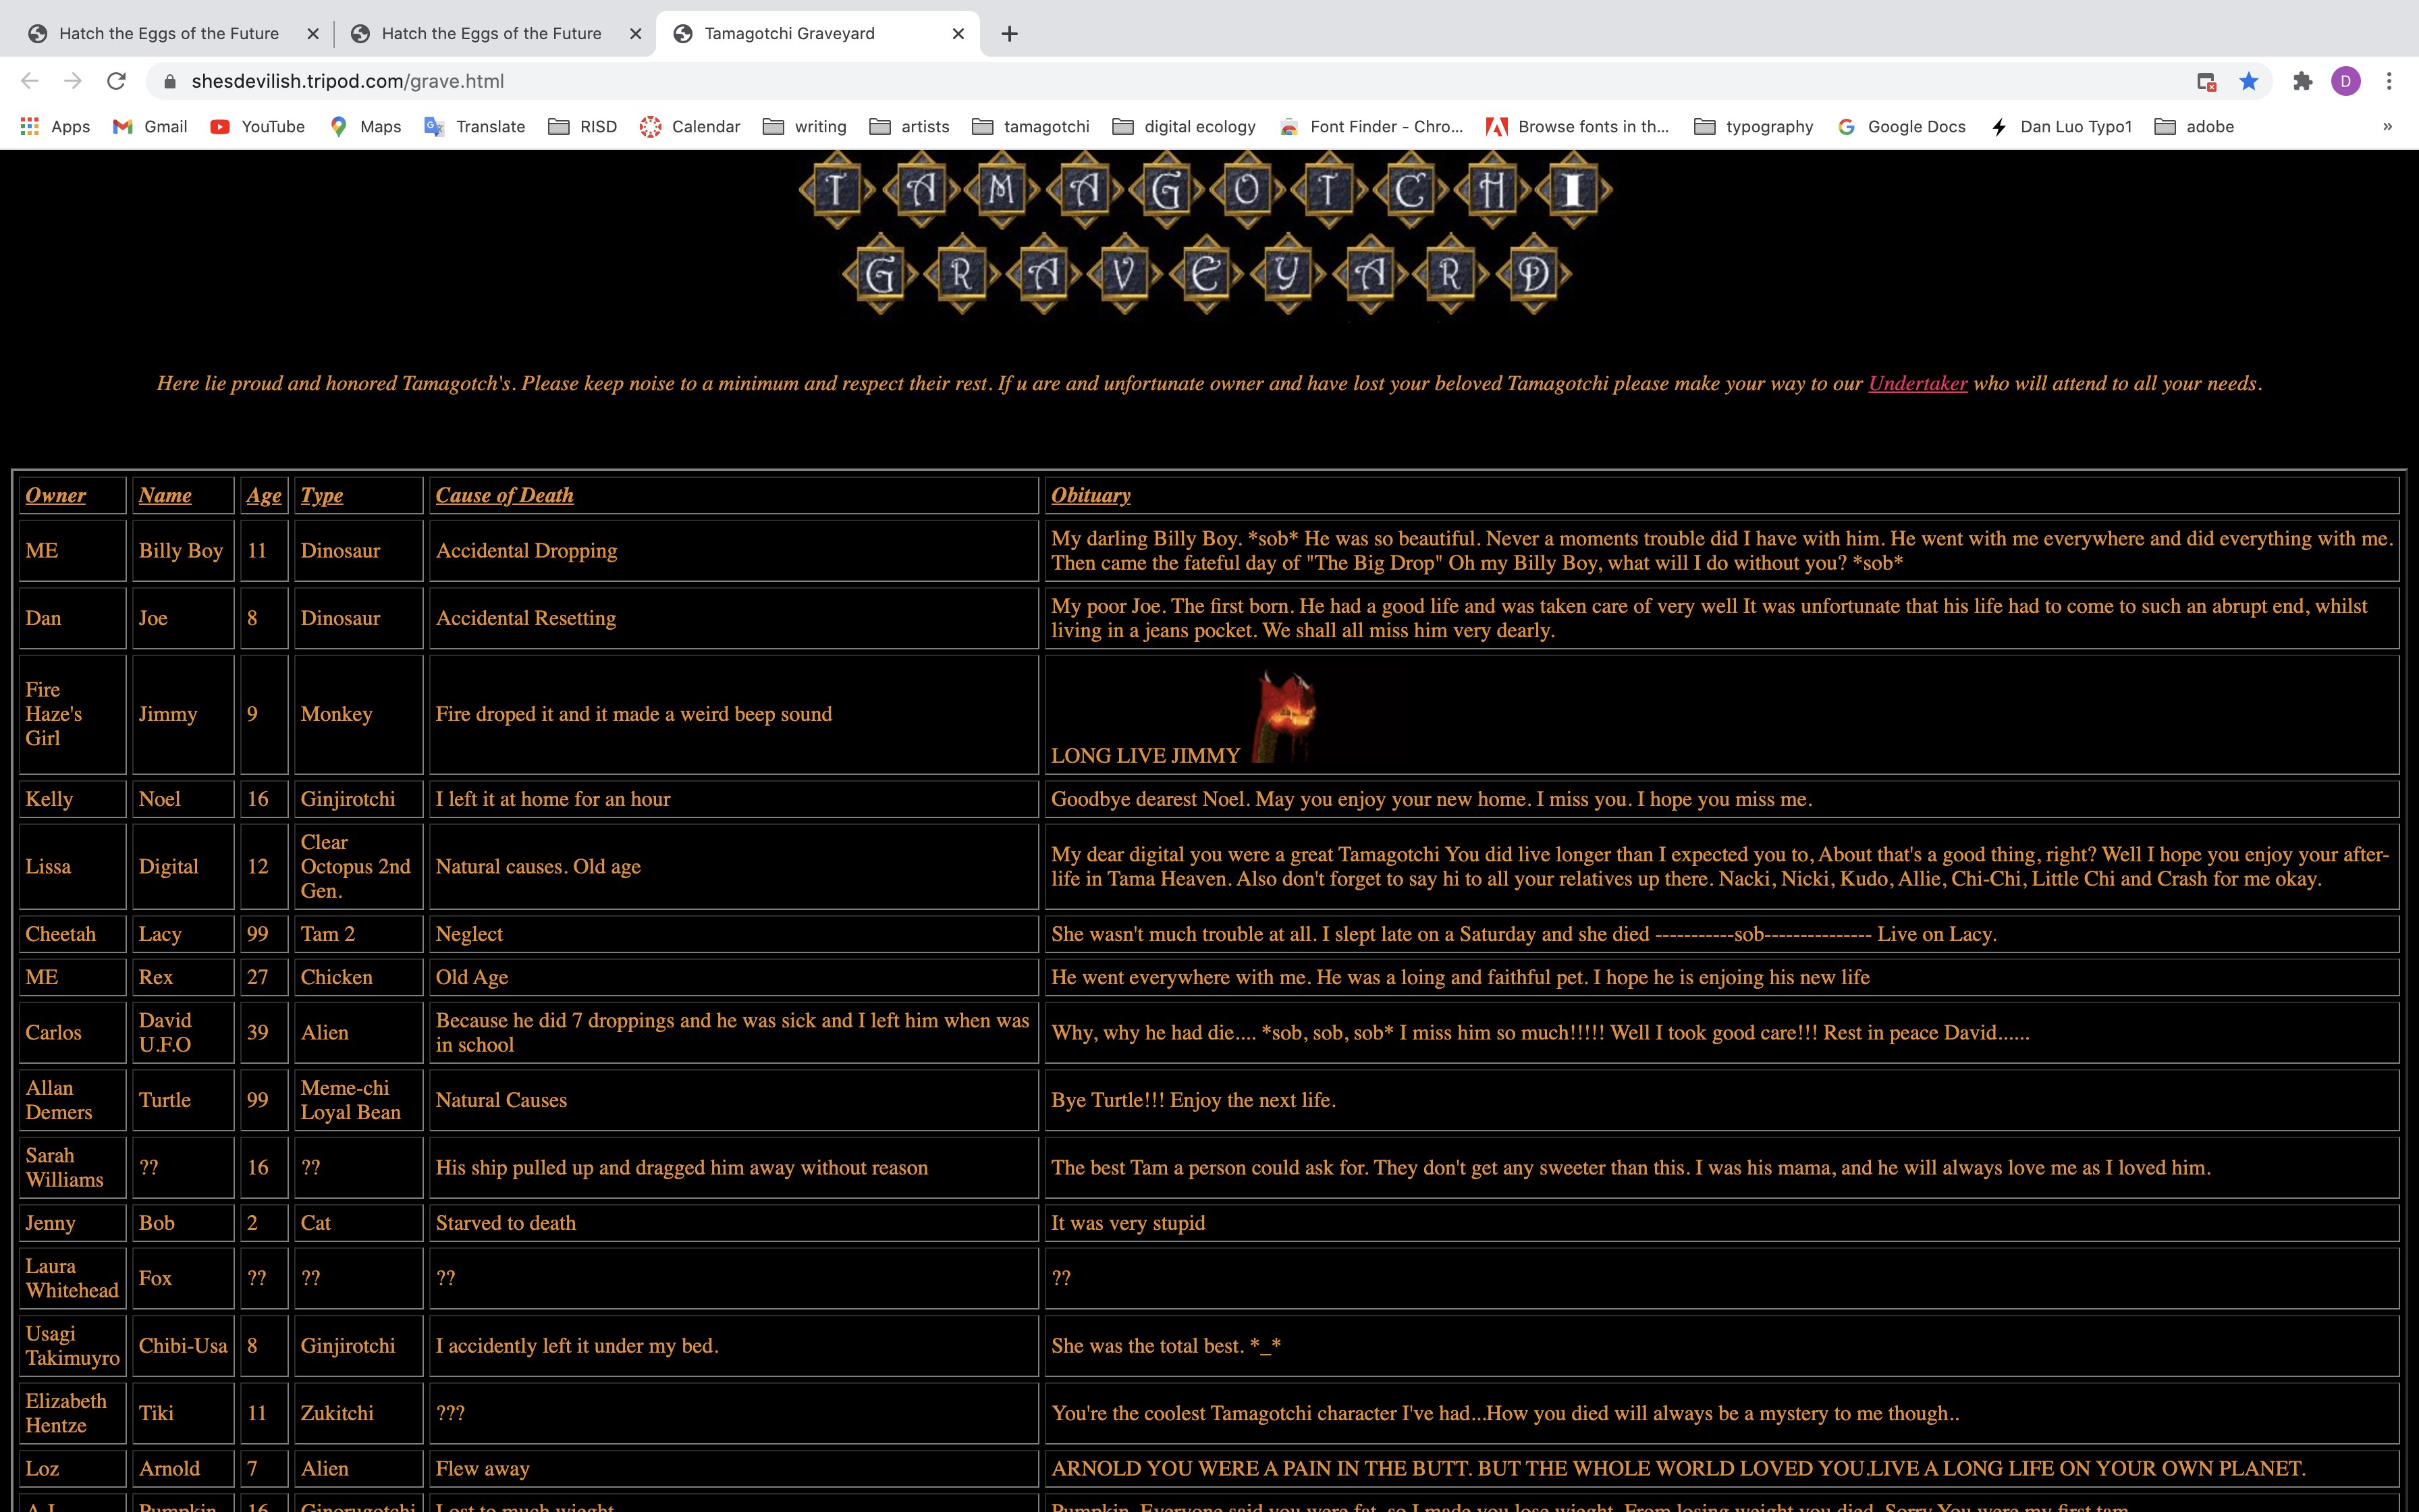Image resolution: width=2419 pixels, height=1512 pixels.
Task: Click the LONG LIVE JIMMY text
Action: 1145,756
